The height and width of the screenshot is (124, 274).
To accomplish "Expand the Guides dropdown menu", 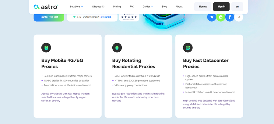I will [148, 7].
